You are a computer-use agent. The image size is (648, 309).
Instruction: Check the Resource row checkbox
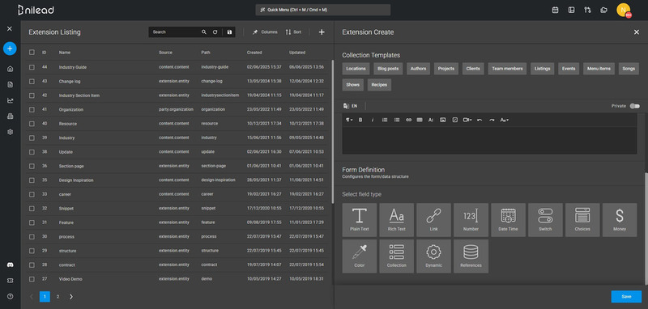[32, 123]
